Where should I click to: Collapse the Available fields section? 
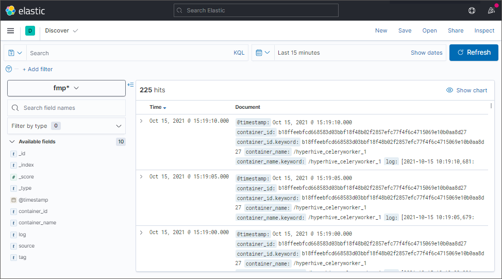click(12, 141)
